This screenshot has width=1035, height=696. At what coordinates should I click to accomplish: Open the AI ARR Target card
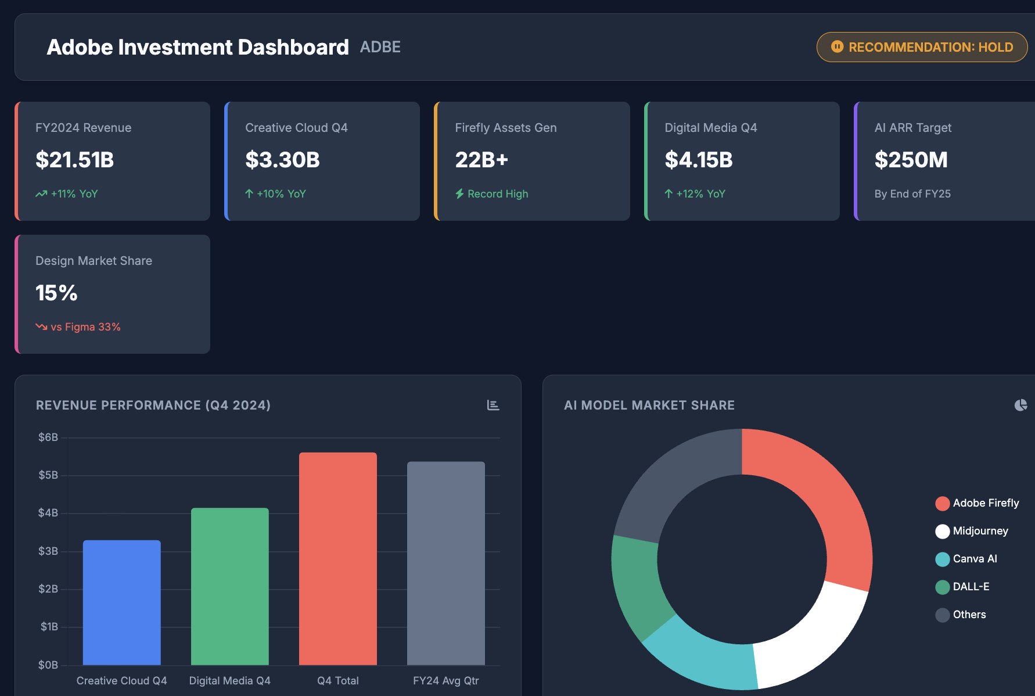click(944, 161)
